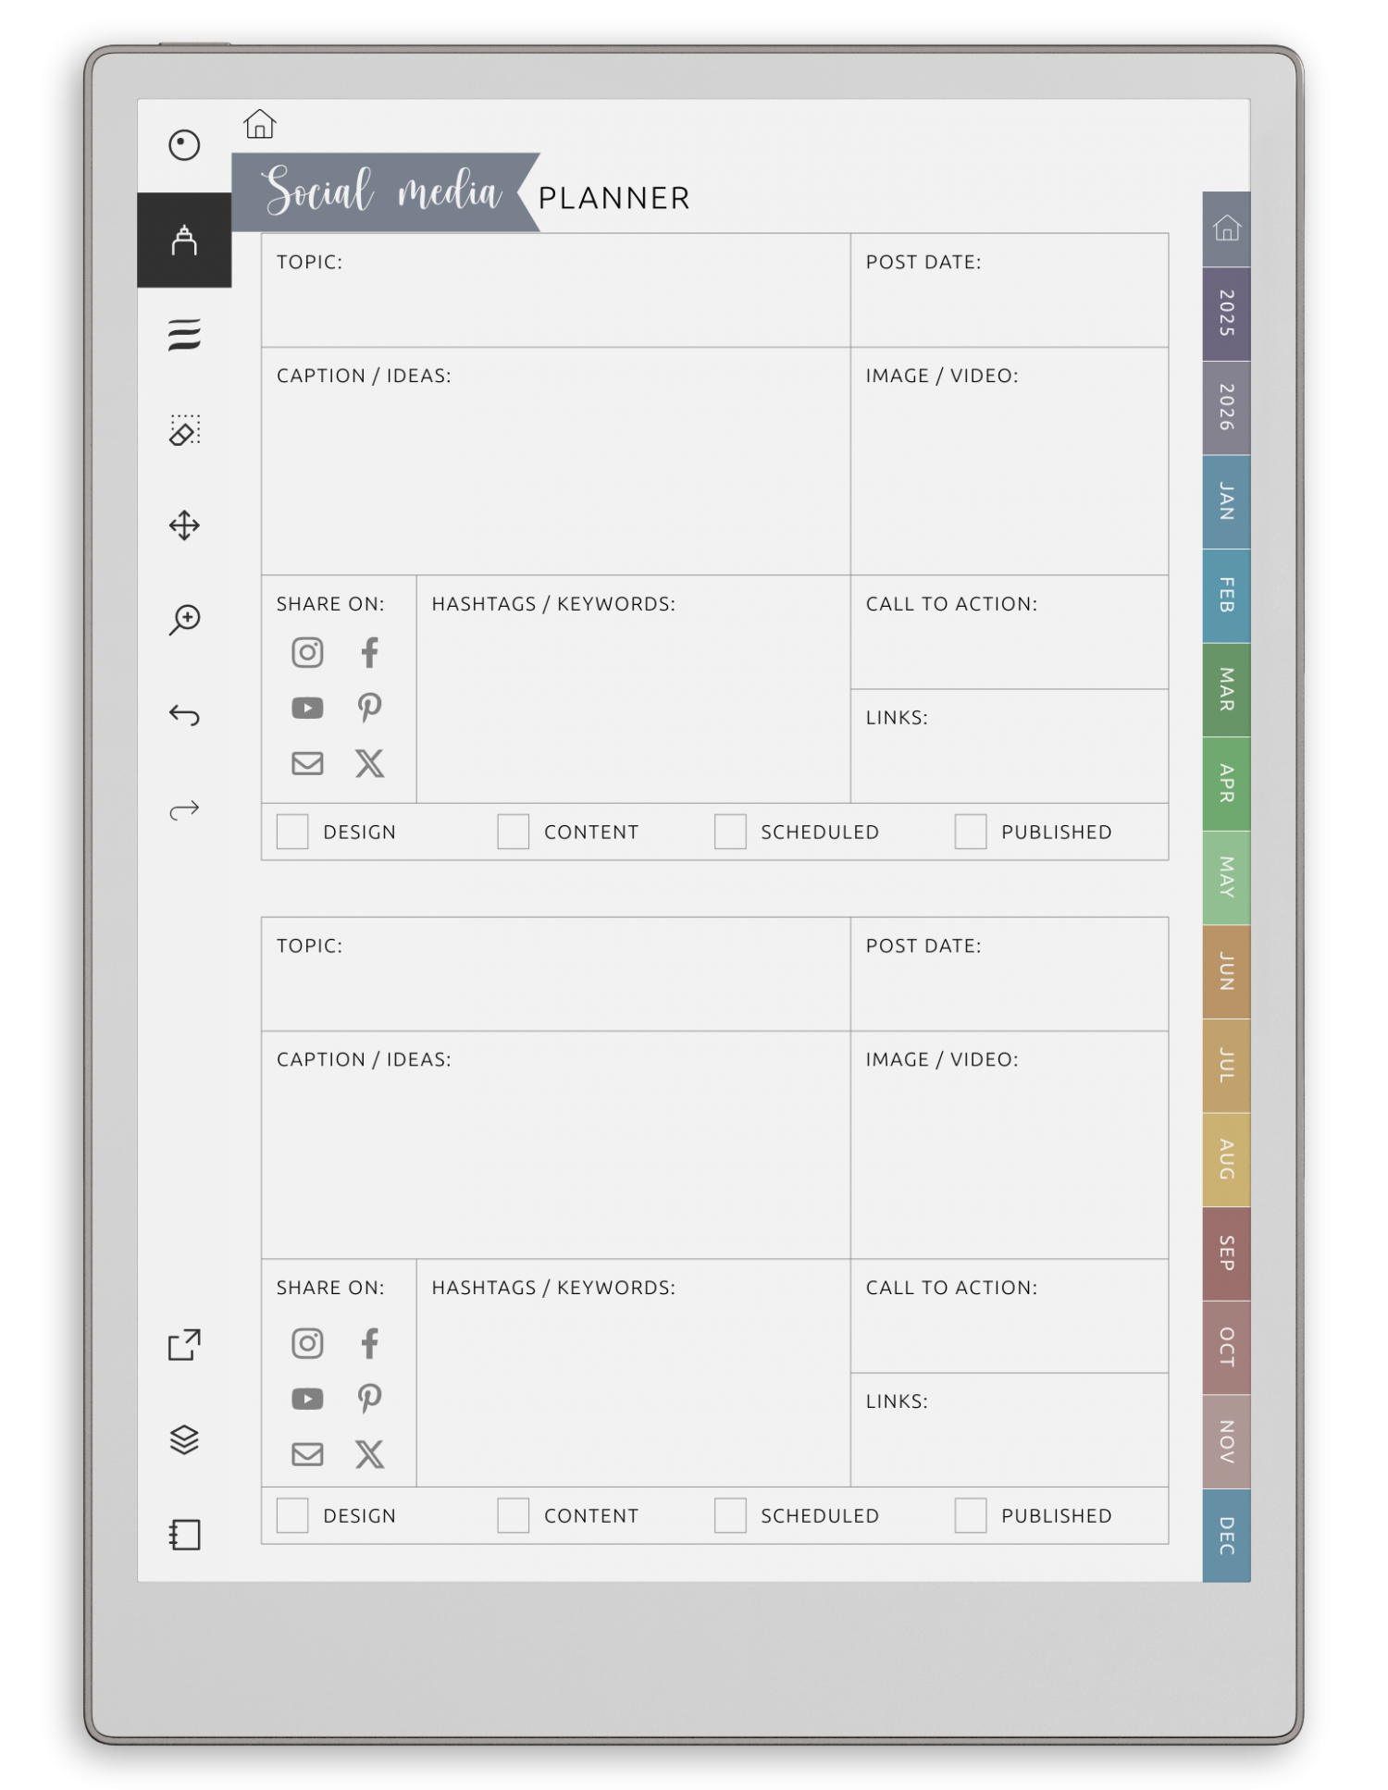This screenshot has width=1388, height=1790.
Task: Tap the second HASHTAGS / KEYWORDS field
Action: coord(634,1373)
